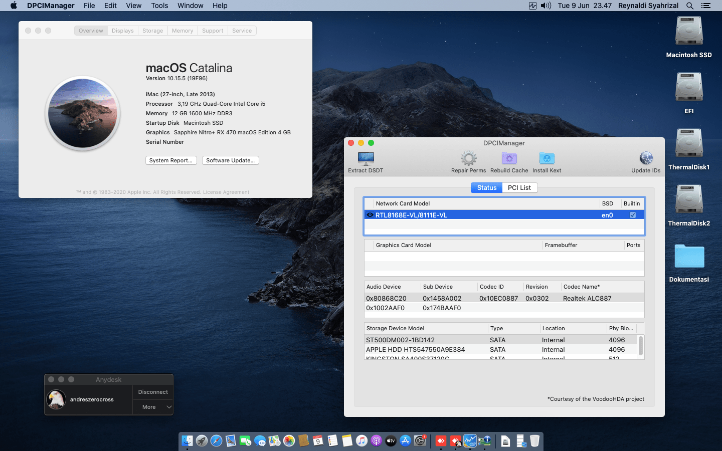Click the System Report button
Viewport: 722px width, 451px height.
point(171,160)
